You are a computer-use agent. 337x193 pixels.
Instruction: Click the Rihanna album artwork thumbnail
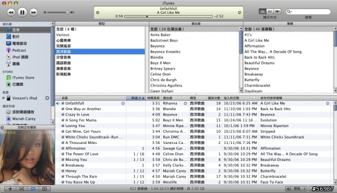click(x=27, y=157)
